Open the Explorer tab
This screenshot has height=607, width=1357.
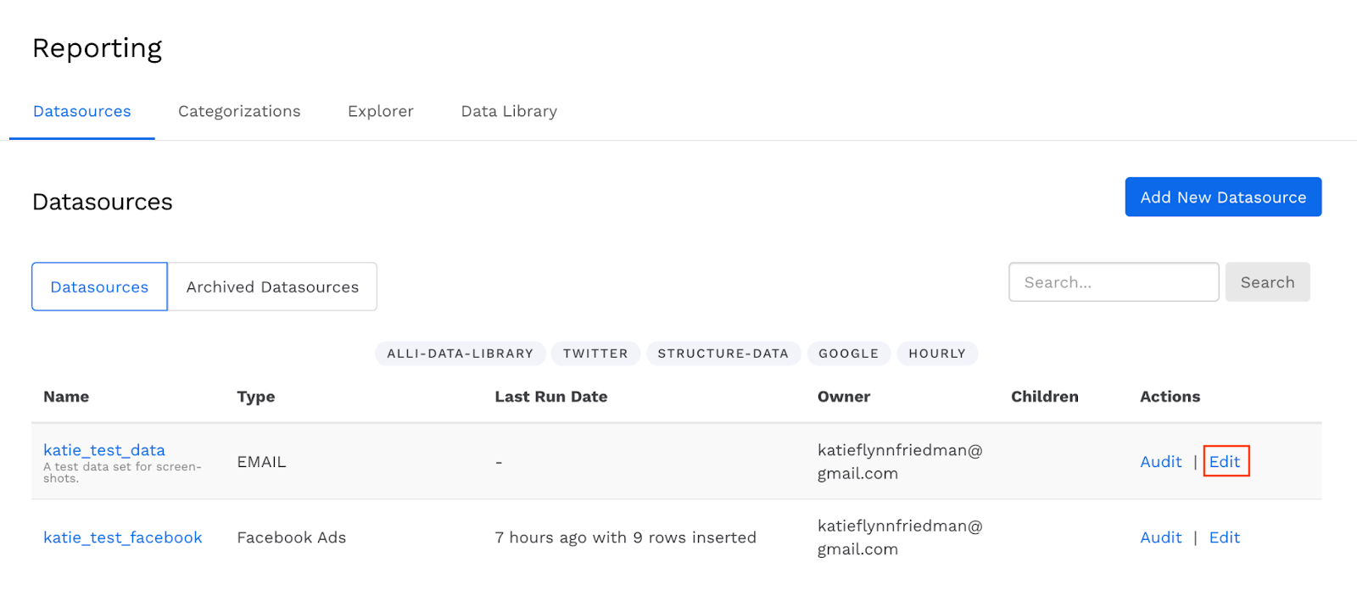click(380, 112)
